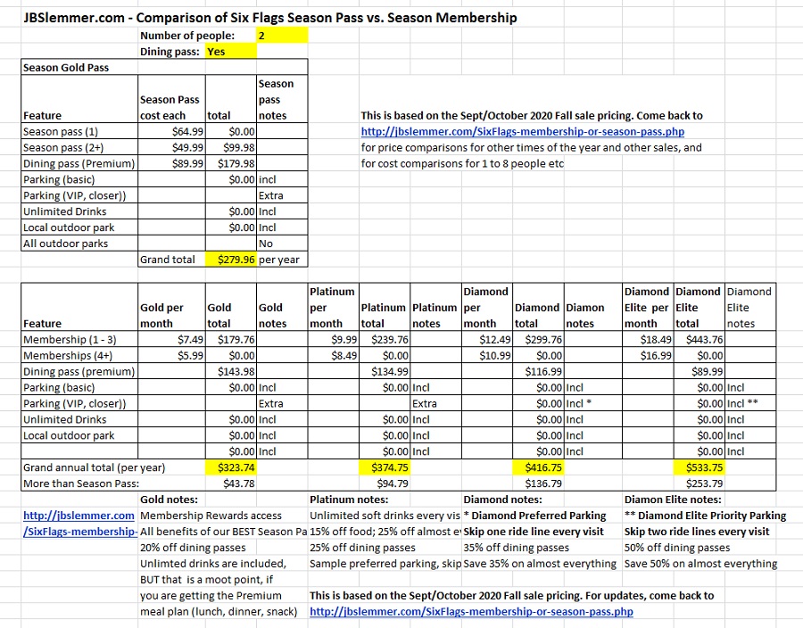The image size is (803, 628).
Task: Click the $136.79 difference cell
Action: coord(538,483)
